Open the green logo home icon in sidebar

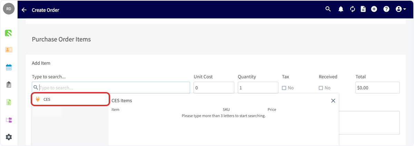click(9, 33)
